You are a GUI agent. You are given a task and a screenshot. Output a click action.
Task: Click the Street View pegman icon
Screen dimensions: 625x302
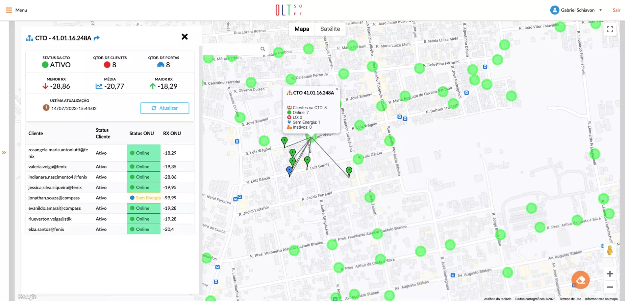(610, 250)
